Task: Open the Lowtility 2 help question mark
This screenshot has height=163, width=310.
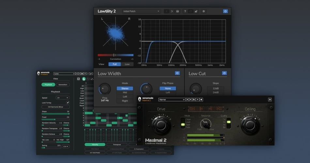Action: click(x=185, y=11)
